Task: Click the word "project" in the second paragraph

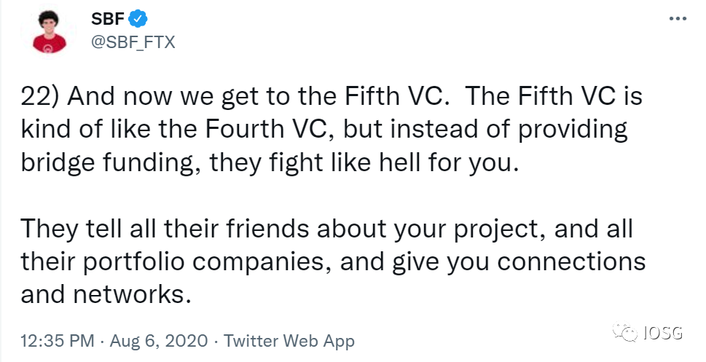Action: [498, 229]
